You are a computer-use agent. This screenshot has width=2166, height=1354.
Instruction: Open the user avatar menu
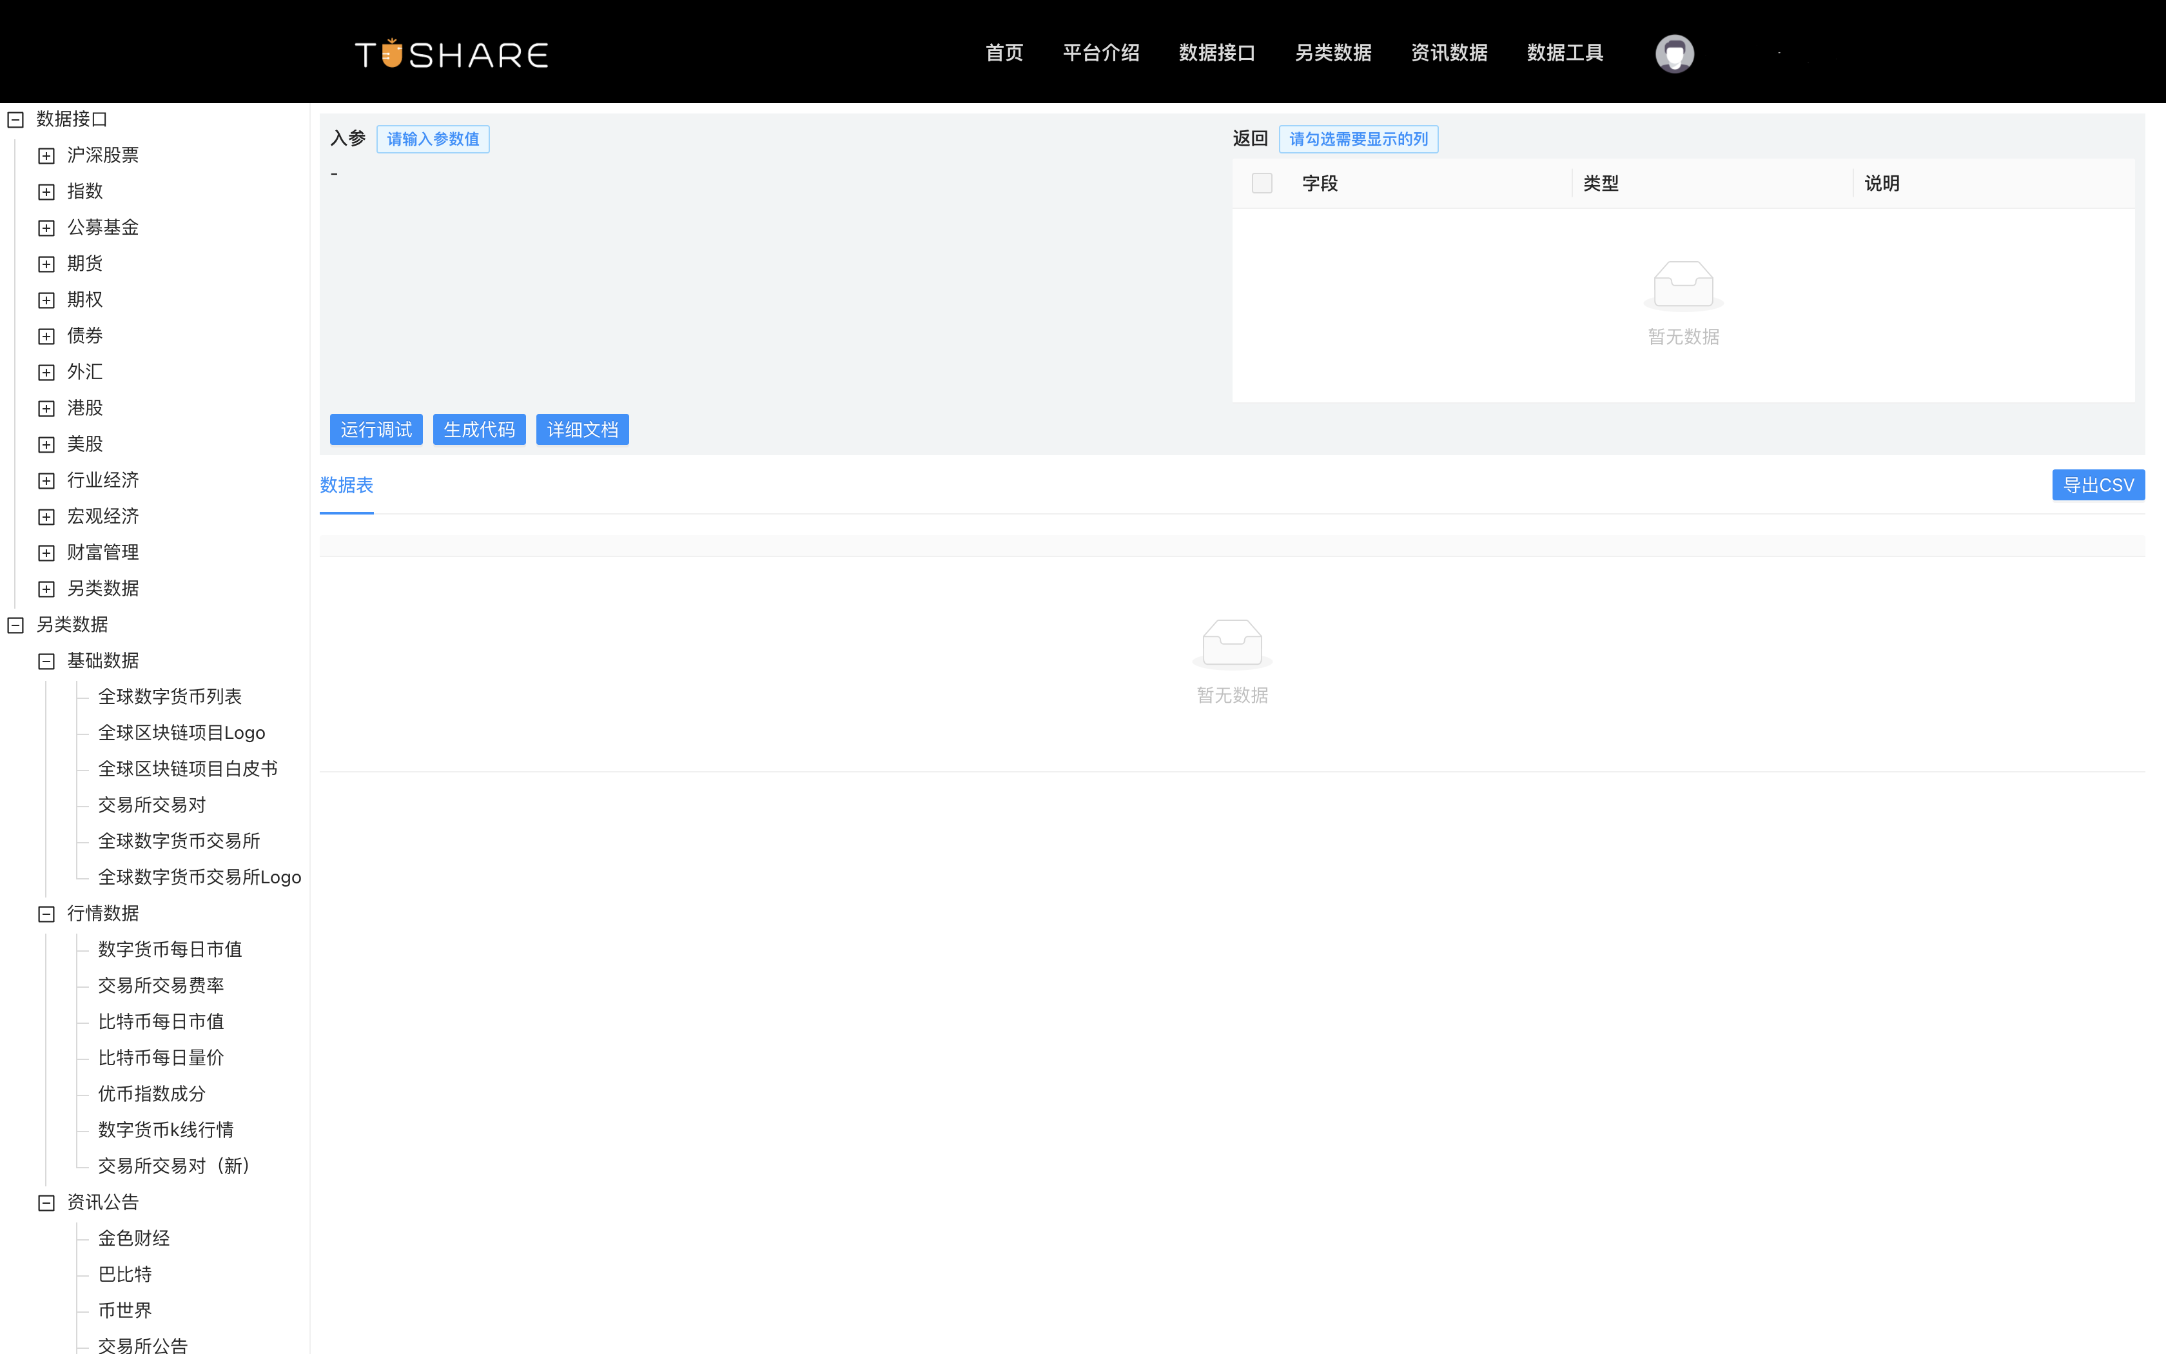[1673, 53]
